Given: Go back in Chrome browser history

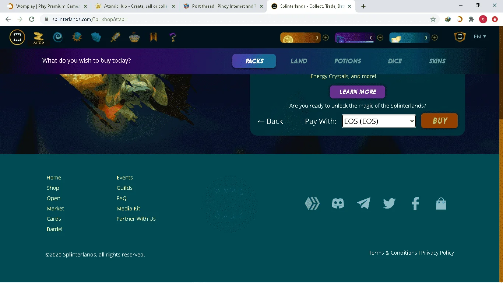Looking at the screenshot, I should pyautogui.click(x=8, y=19).
